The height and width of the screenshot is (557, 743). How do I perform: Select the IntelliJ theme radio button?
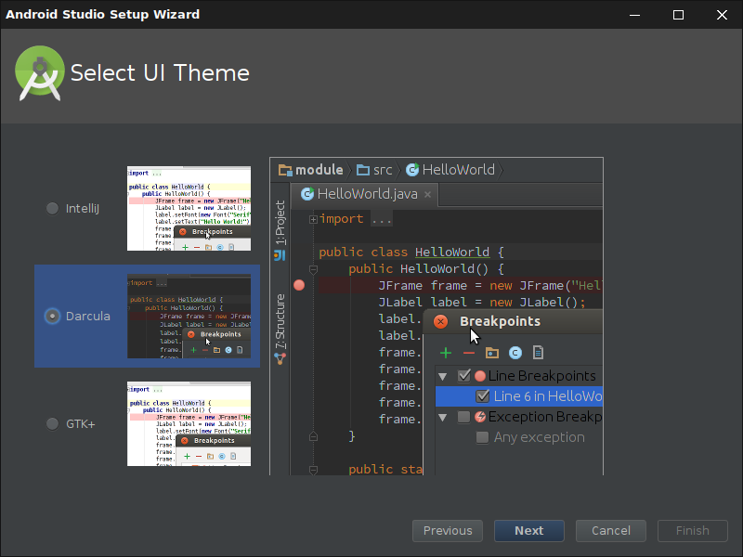pyautogui.click(x=52, y=209)
